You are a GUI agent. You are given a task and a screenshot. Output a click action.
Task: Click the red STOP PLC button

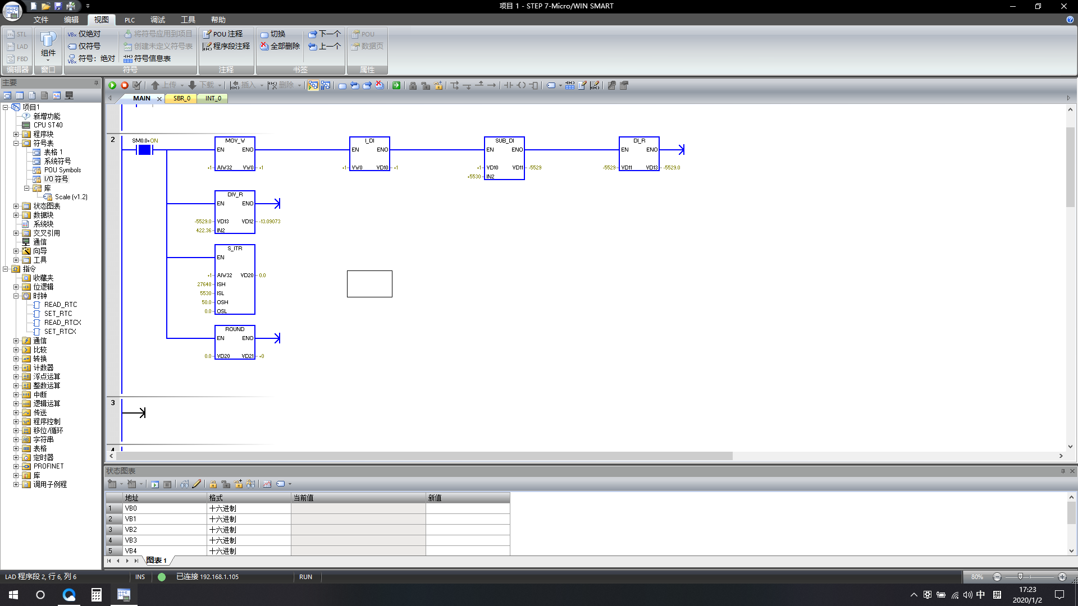click(x=125, y=85)
